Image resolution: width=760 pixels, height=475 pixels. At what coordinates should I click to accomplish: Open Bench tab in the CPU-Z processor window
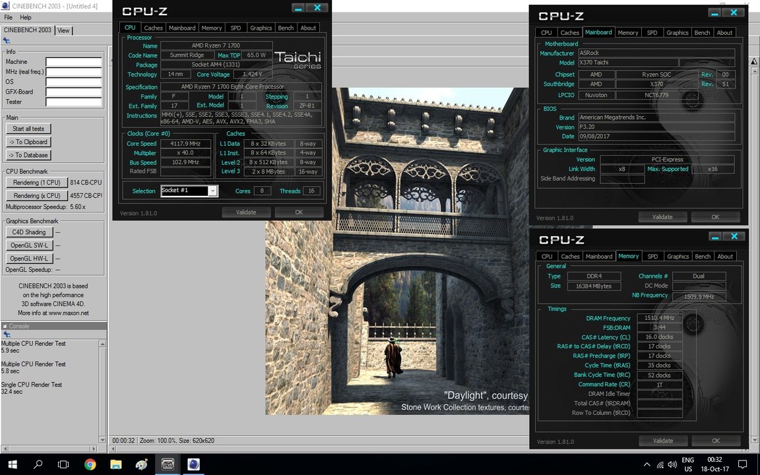[x=286, y=28]
